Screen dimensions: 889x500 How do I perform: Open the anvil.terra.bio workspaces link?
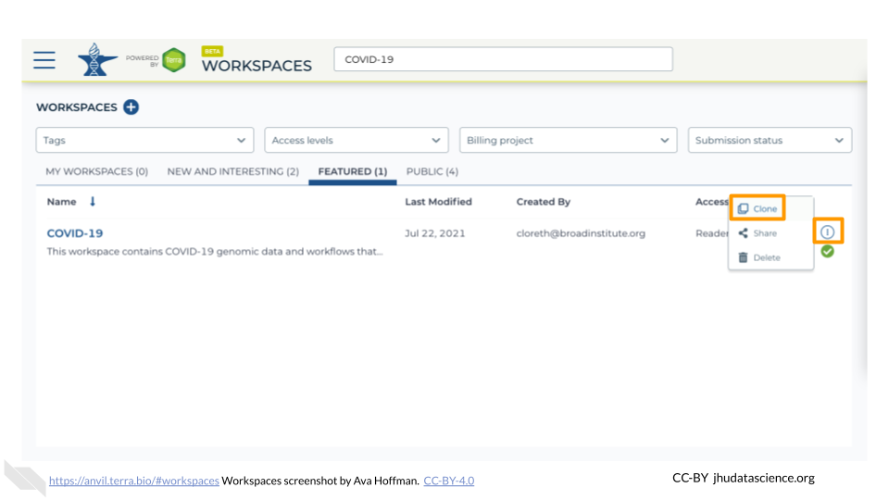click(x=133, y=481)
